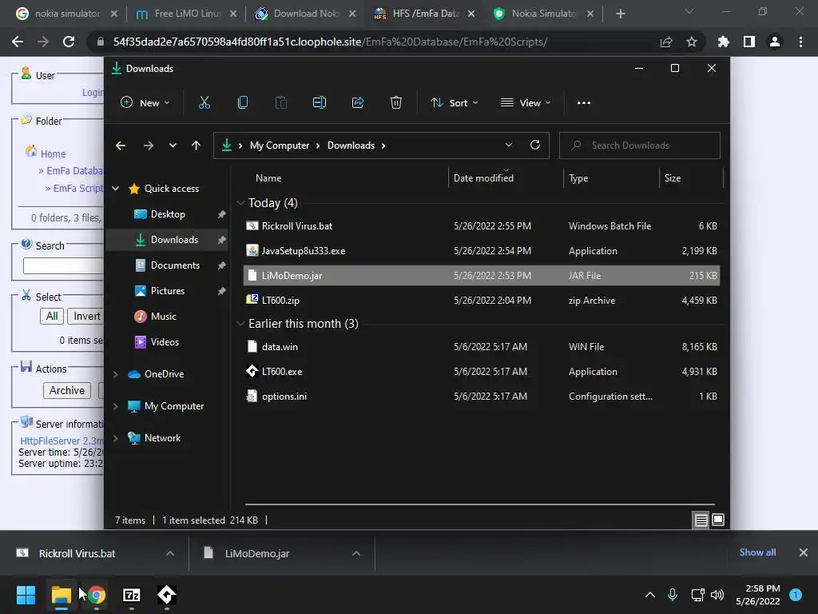Select Pictures in navigation pane
818x614 pixels.
168,291
